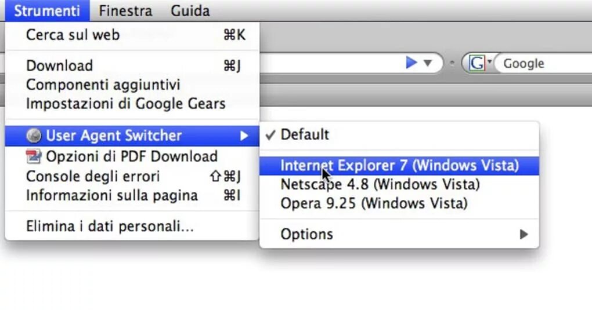Choose Elimina i dati personali...
The width and height of the screenshot is (592, 310).
[132, 227]
